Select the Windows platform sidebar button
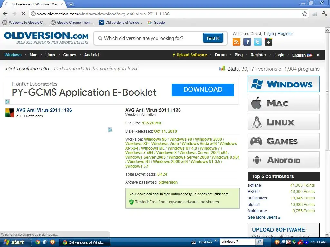Viewport: 330px width, 247px height. (284, 84)
